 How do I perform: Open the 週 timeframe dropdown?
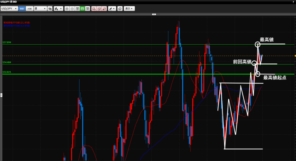pyautogui.click(x=40, y=9)
